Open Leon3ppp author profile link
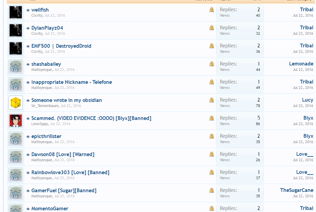Viewport: 316px width, 212px height. [40, 124]
